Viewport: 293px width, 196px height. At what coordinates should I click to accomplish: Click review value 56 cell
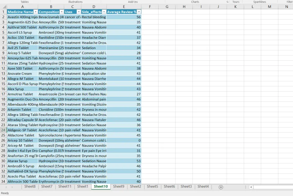point(124,17)
